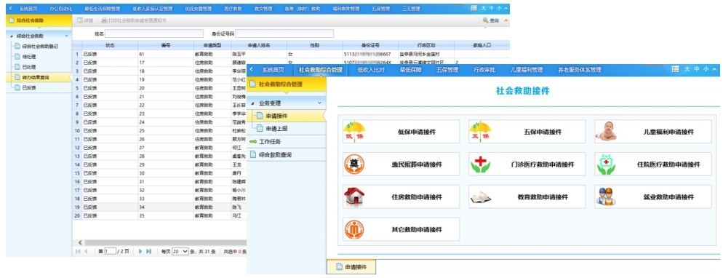
Task: Click the 详情 detail icon in the back toolbar
Action: pos(80,20)
